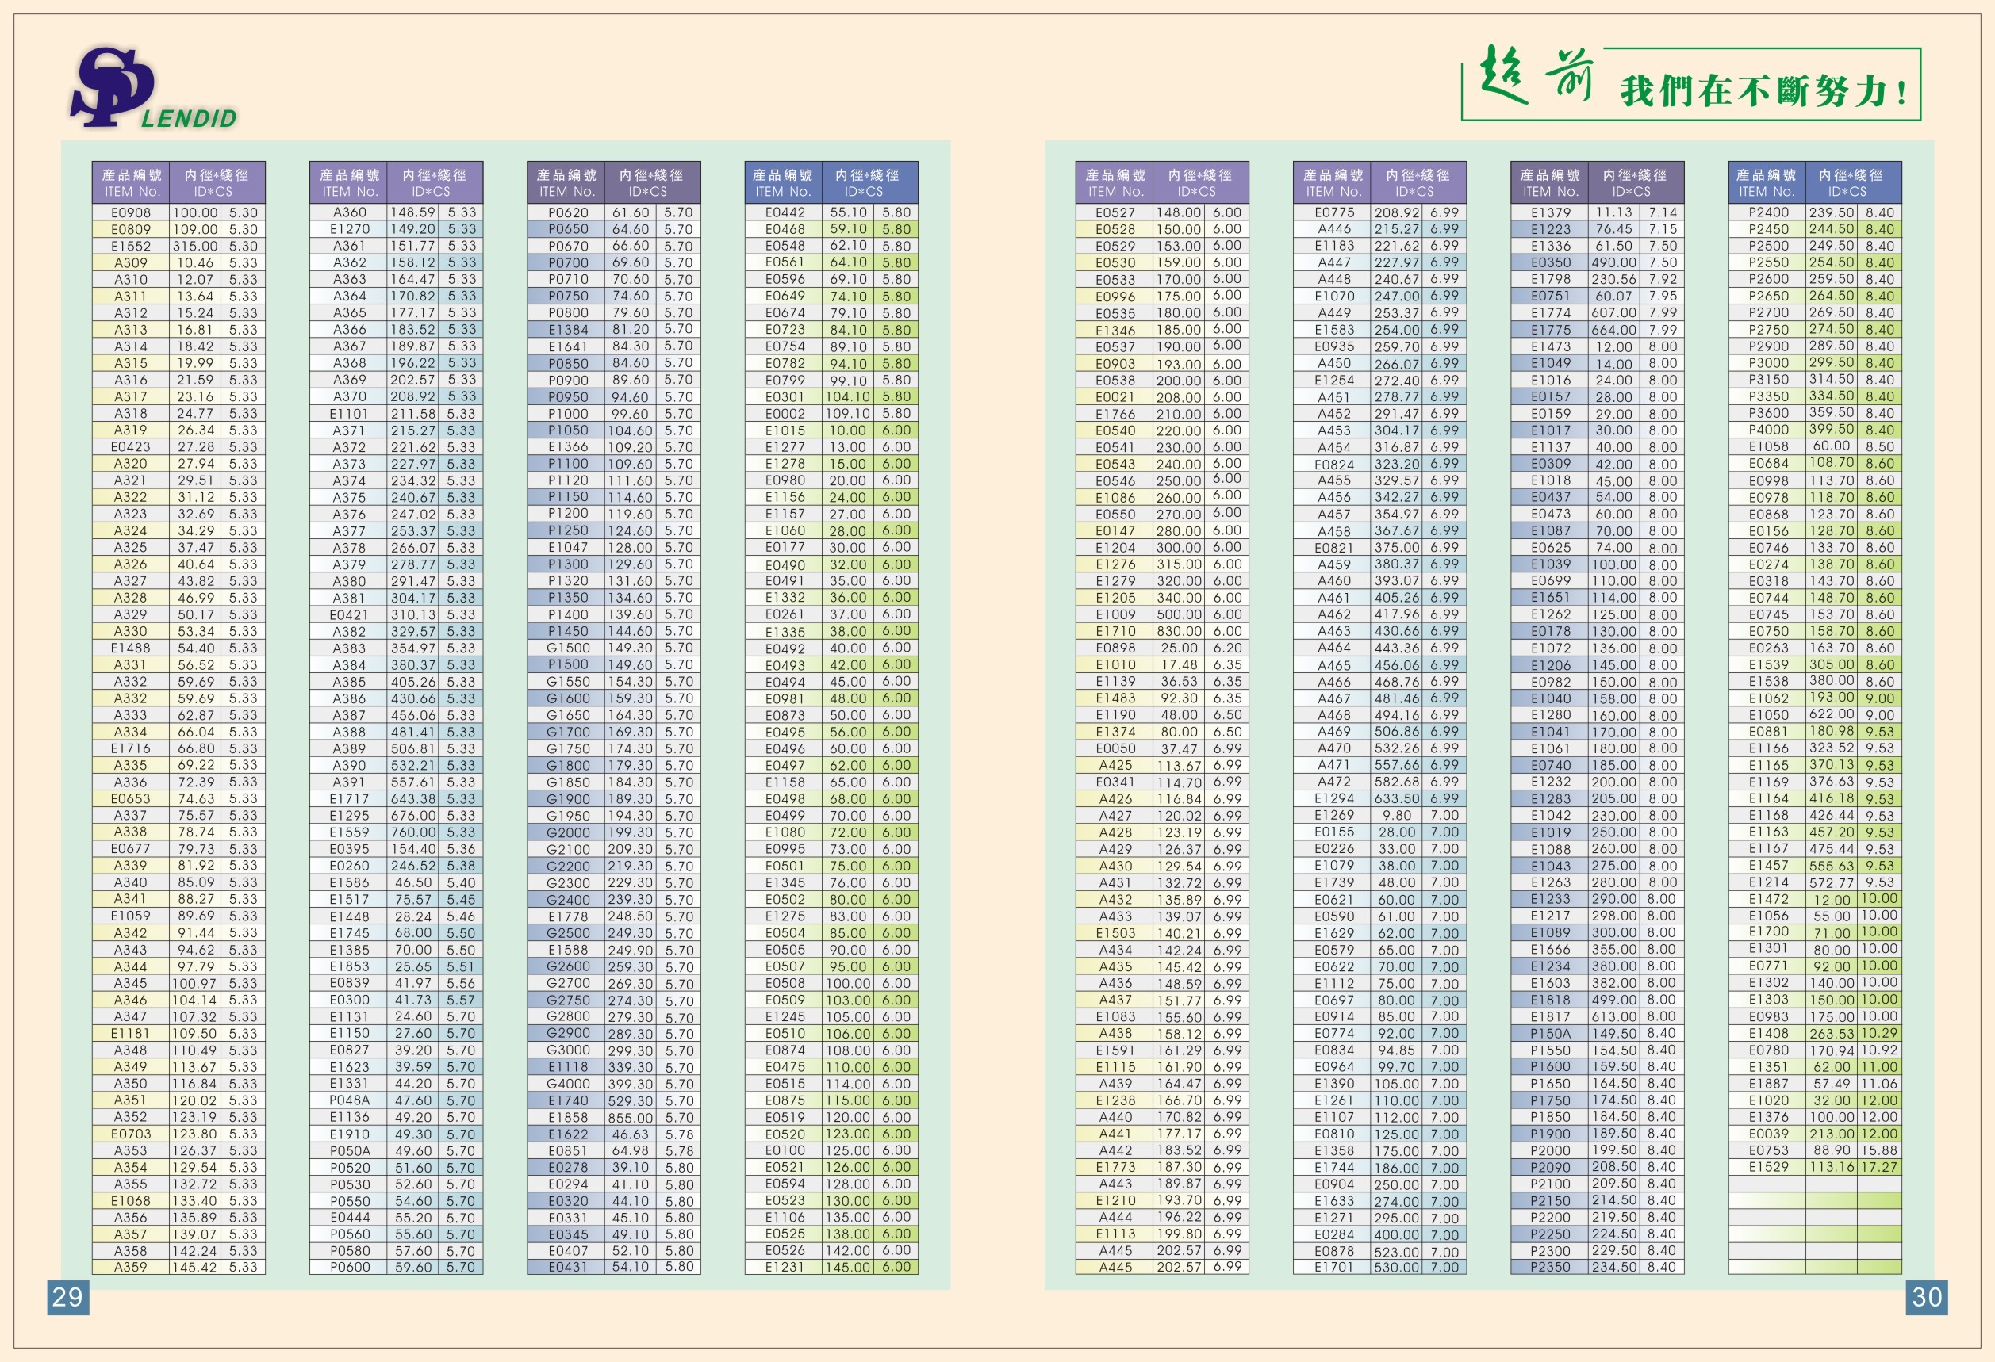The width and height of the screenshot is (1995, 1362).
Task: Select item number E1773
Action: (x=1115, y=1167)
